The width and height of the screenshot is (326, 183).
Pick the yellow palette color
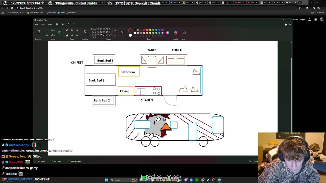[x=150, y=30]
